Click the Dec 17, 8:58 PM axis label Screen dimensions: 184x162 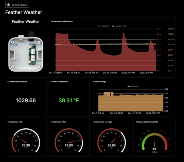pos(56,73)
